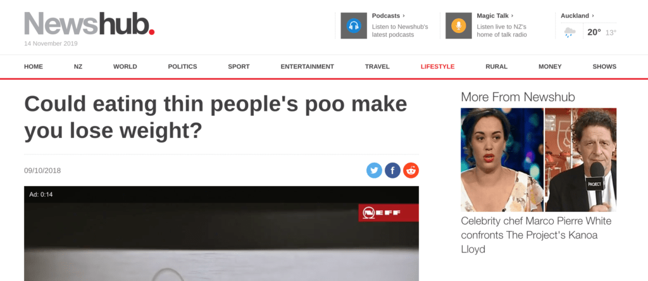Click the rain cloud weather icon
Viewport: 648px width, 281px height.
coord(570,32)
